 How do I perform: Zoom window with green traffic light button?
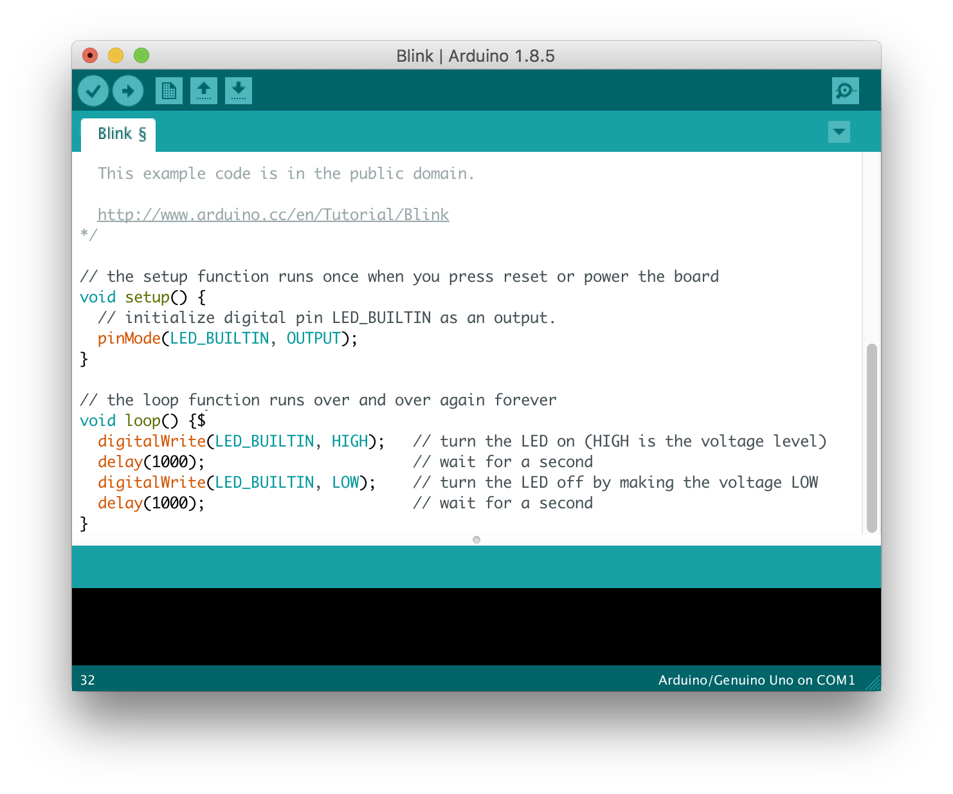[141, 55]
